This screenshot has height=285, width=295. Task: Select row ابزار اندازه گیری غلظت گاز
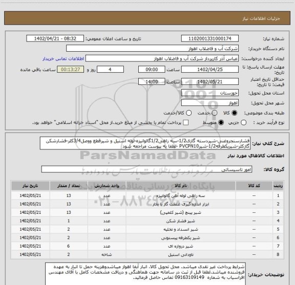(x=147, y=204)
